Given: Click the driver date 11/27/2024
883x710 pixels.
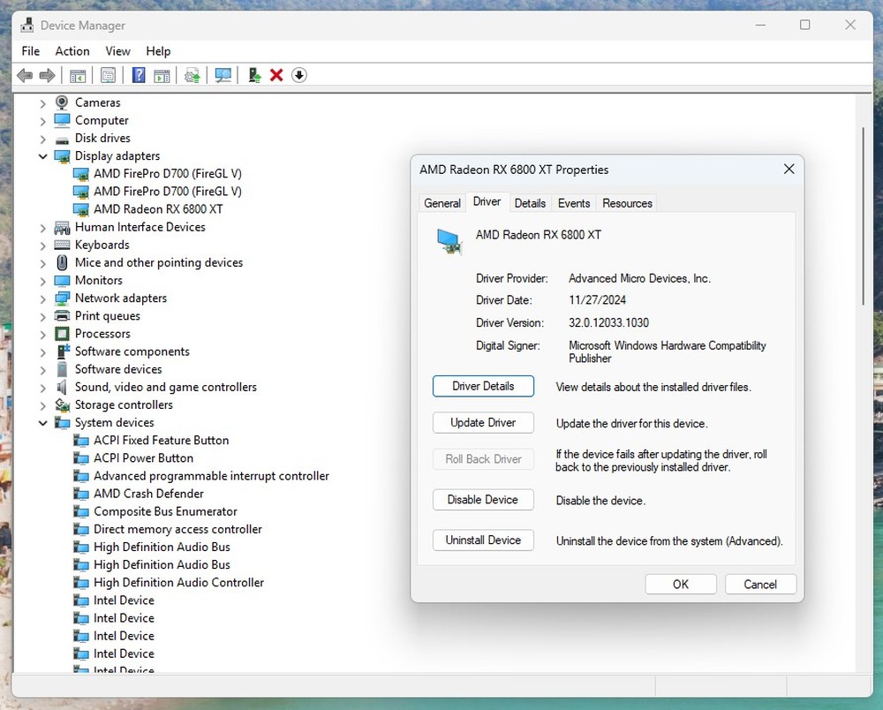Looking at the screenshot, I should pos(598,300).
